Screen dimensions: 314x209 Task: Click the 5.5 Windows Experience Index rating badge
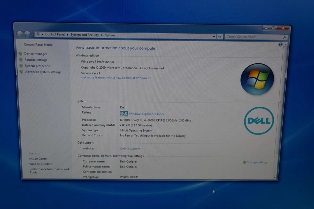click(124, 114)
